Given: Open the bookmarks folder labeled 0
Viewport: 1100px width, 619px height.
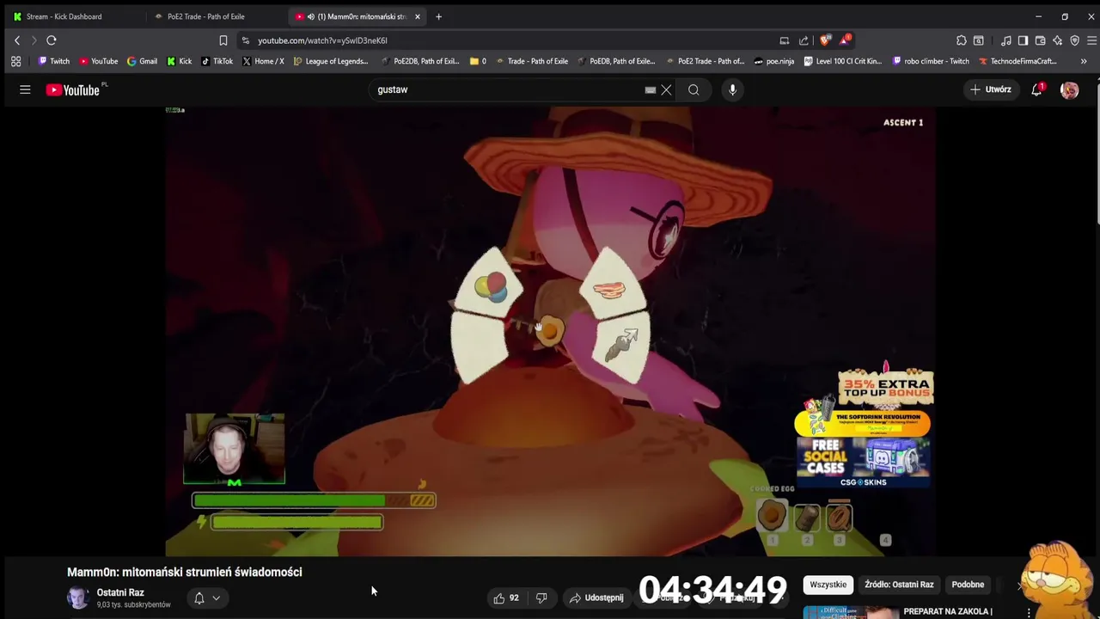Looking at the screenshot, I should click(478, 61).
